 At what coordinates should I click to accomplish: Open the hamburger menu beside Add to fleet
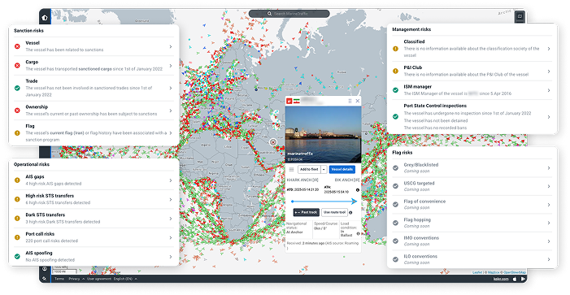pos(291,169)
